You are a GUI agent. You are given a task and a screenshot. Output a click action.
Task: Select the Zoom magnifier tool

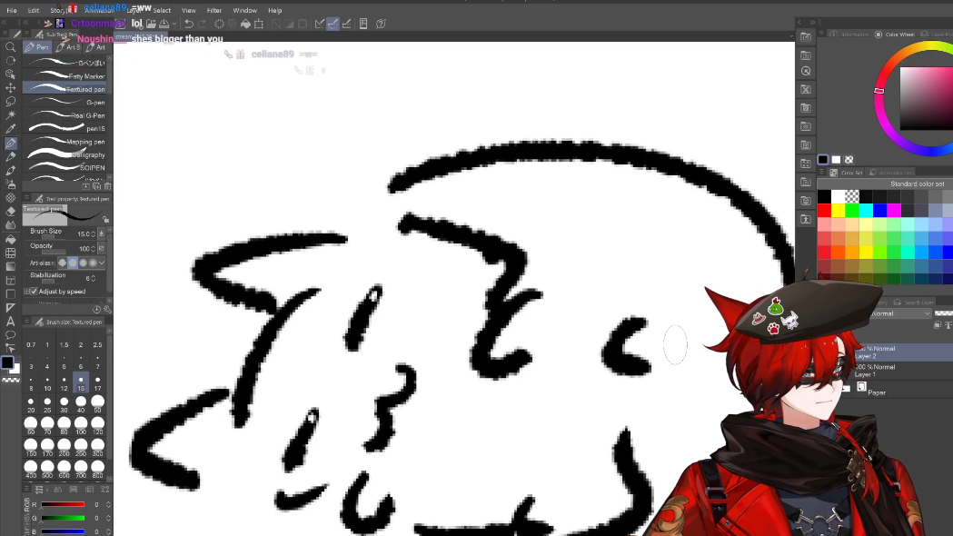click(10, 47)
